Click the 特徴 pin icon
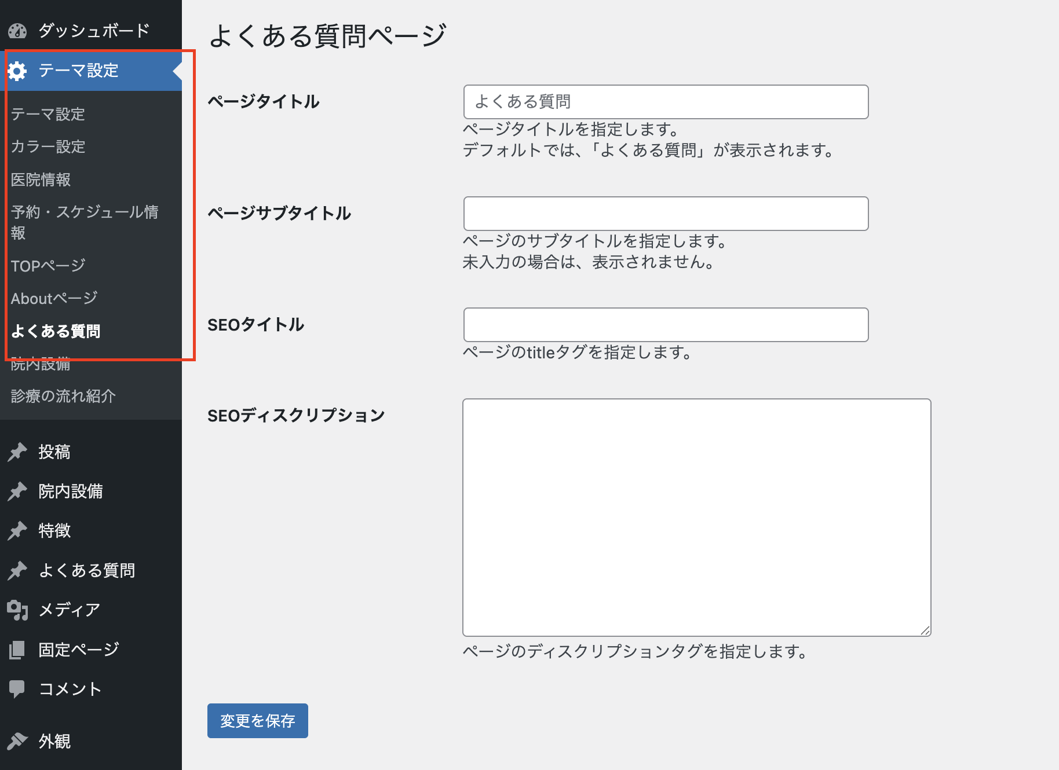Screen dimensions: 1059x770 [x=17, y=531]
